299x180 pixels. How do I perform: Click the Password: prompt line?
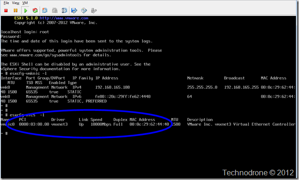point(11,36)
